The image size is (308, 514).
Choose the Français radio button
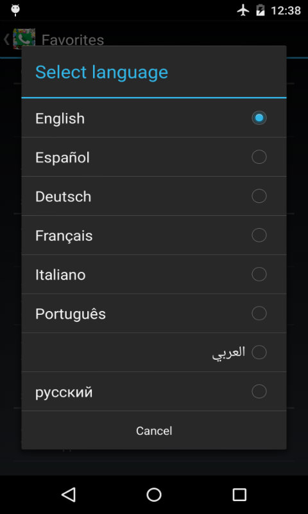pyautogui.click(x=259, y=235)
